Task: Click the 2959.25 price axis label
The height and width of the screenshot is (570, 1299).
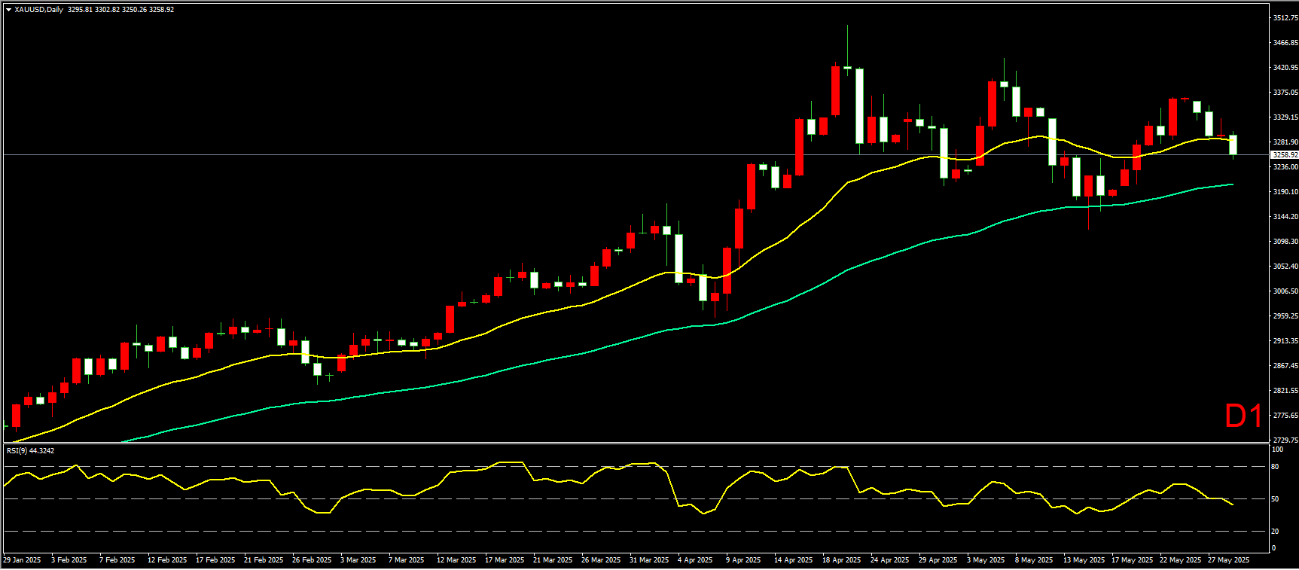Action: [1285, 316]
